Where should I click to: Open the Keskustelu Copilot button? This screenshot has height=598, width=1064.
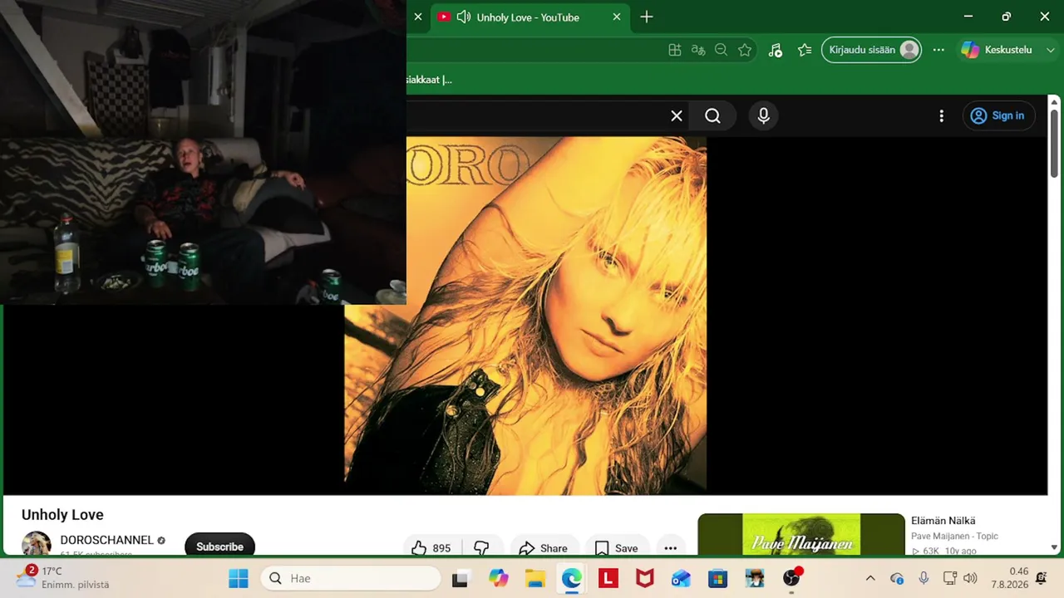click(x=997, y=50)
